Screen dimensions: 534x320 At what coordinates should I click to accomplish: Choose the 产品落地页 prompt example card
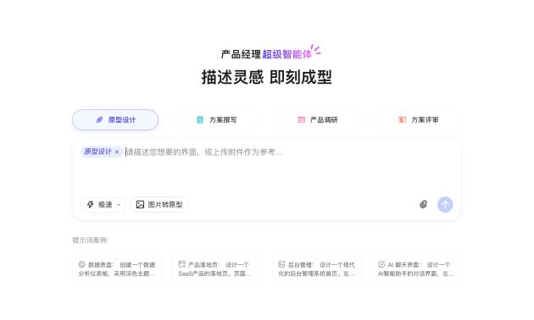[216, 268]
